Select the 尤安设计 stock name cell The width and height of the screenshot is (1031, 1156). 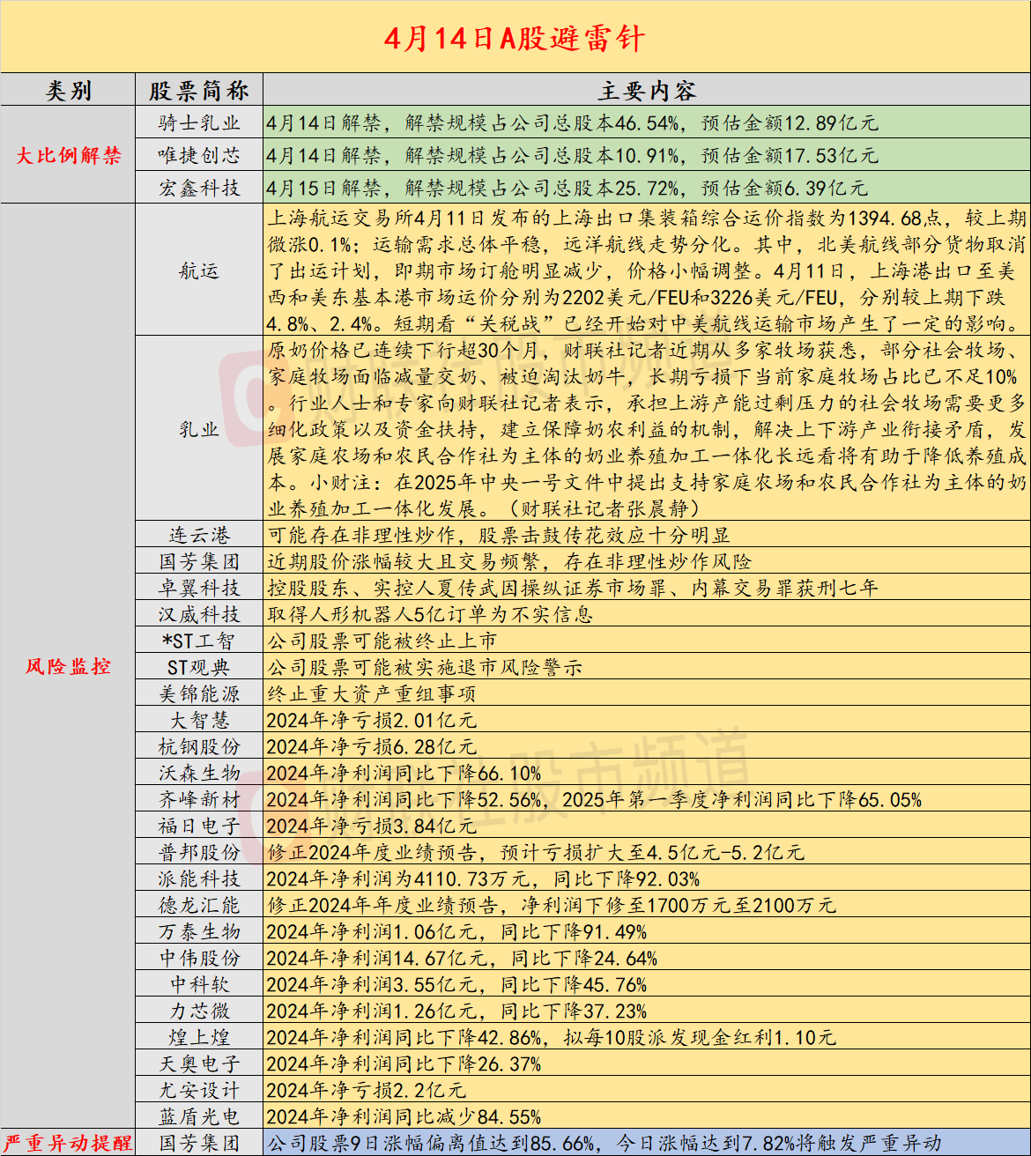[199, 1090]
